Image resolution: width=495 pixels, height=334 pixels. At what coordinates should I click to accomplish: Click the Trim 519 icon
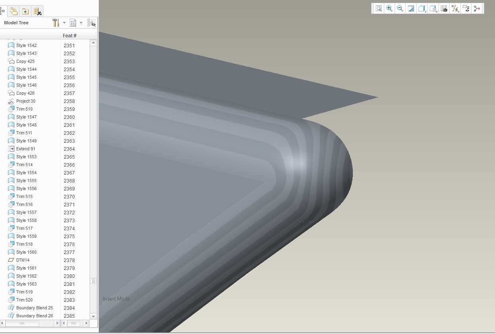(x=11, y=292)
